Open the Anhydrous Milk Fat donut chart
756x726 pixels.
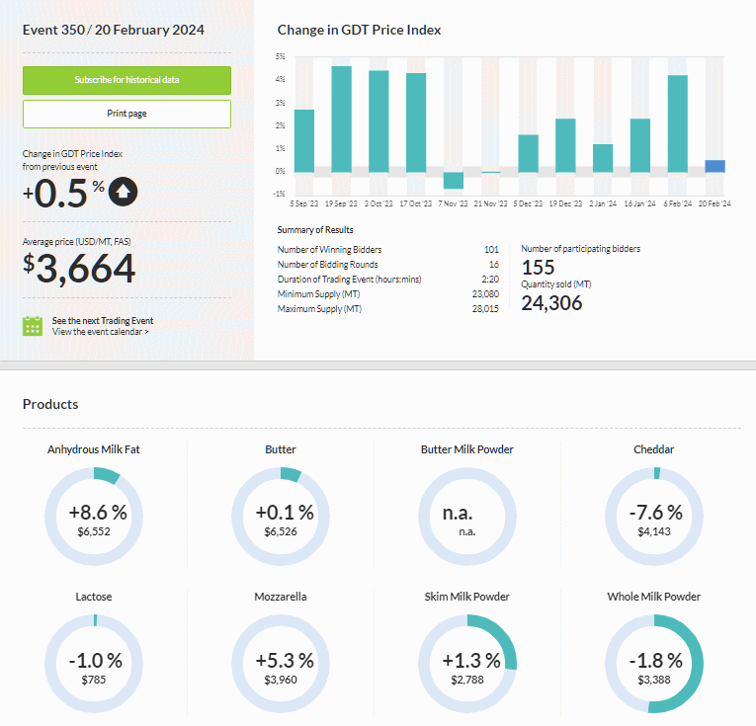coord(94,517)
